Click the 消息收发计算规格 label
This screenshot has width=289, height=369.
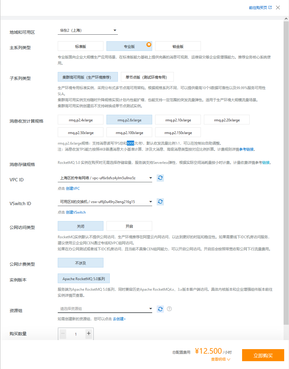pyautogui.click(x=26, y=121)
